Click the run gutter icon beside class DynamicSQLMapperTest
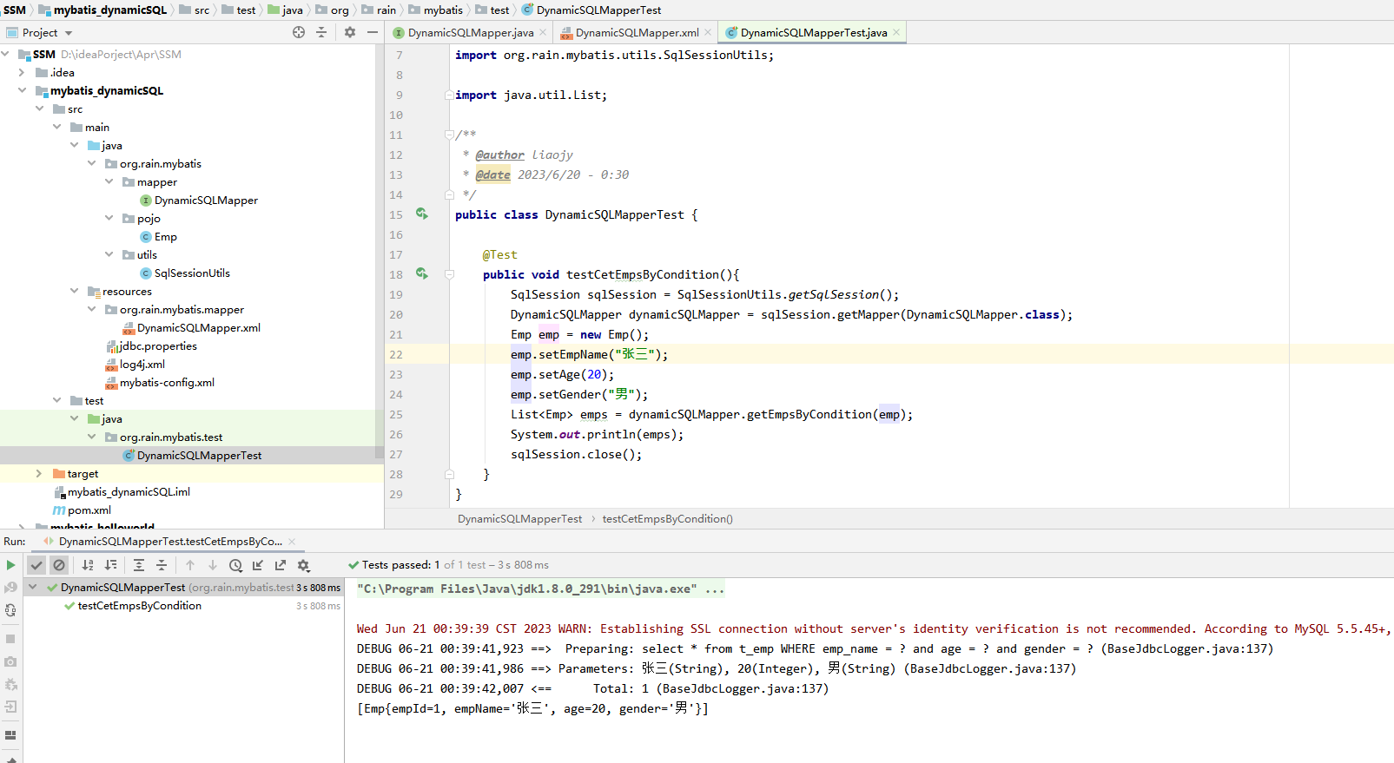This screenshot has height=763, width=1394. pyautogui.click(x=422, y=214)
